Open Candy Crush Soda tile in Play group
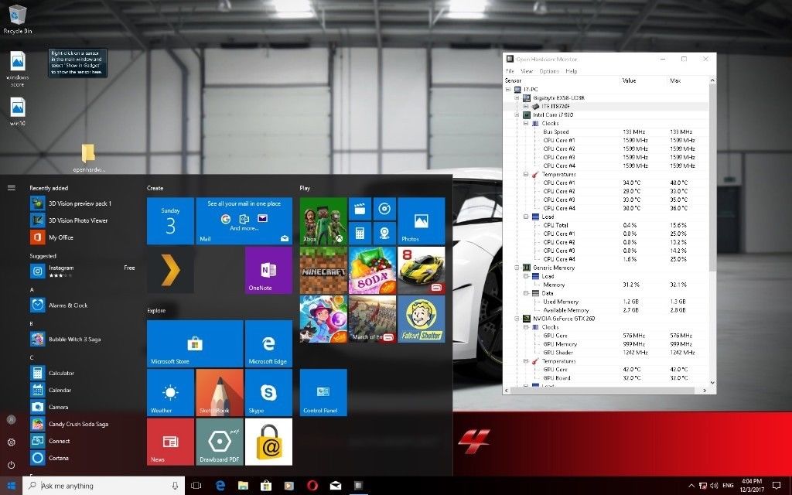 (372, 270)
